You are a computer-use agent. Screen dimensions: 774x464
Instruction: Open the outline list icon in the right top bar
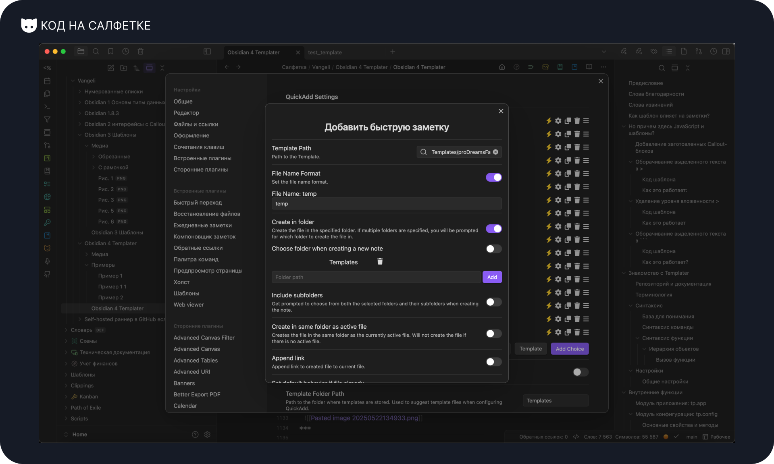669,52
